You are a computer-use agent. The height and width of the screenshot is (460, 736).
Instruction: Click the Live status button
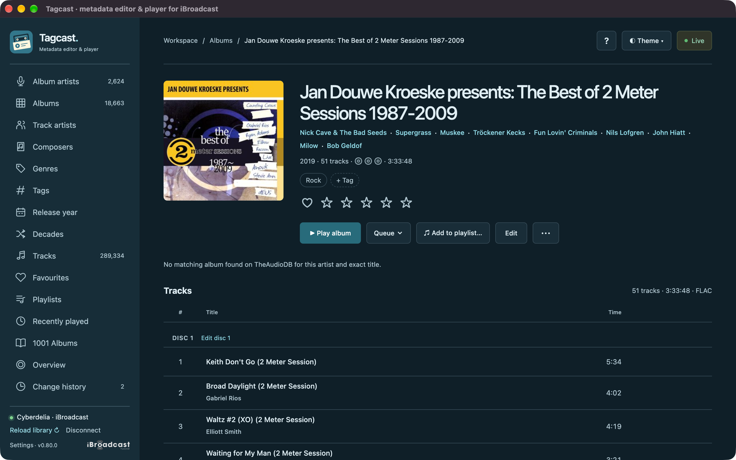coord(694,40)
